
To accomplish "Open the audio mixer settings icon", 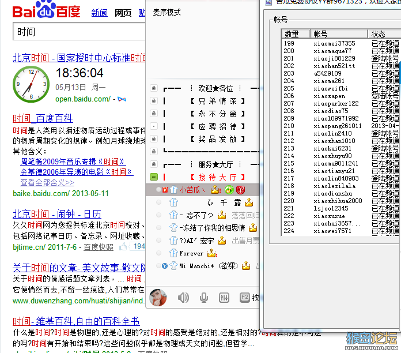I will tap(224, 298).
